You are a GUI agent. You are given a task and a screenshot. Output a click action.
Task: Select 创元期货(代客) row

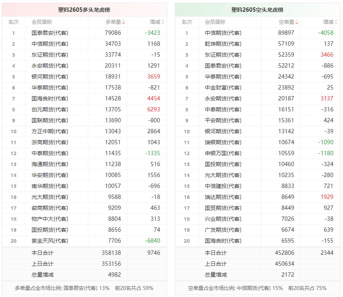point(84,109)
